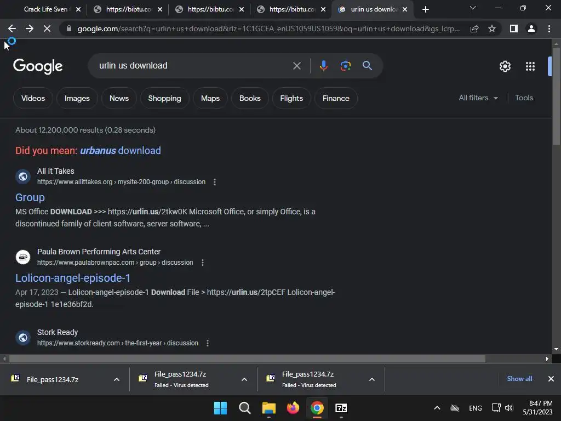The image size is (561, 421).
Task: Open the All filters dropdown
Action: point(478,98)
